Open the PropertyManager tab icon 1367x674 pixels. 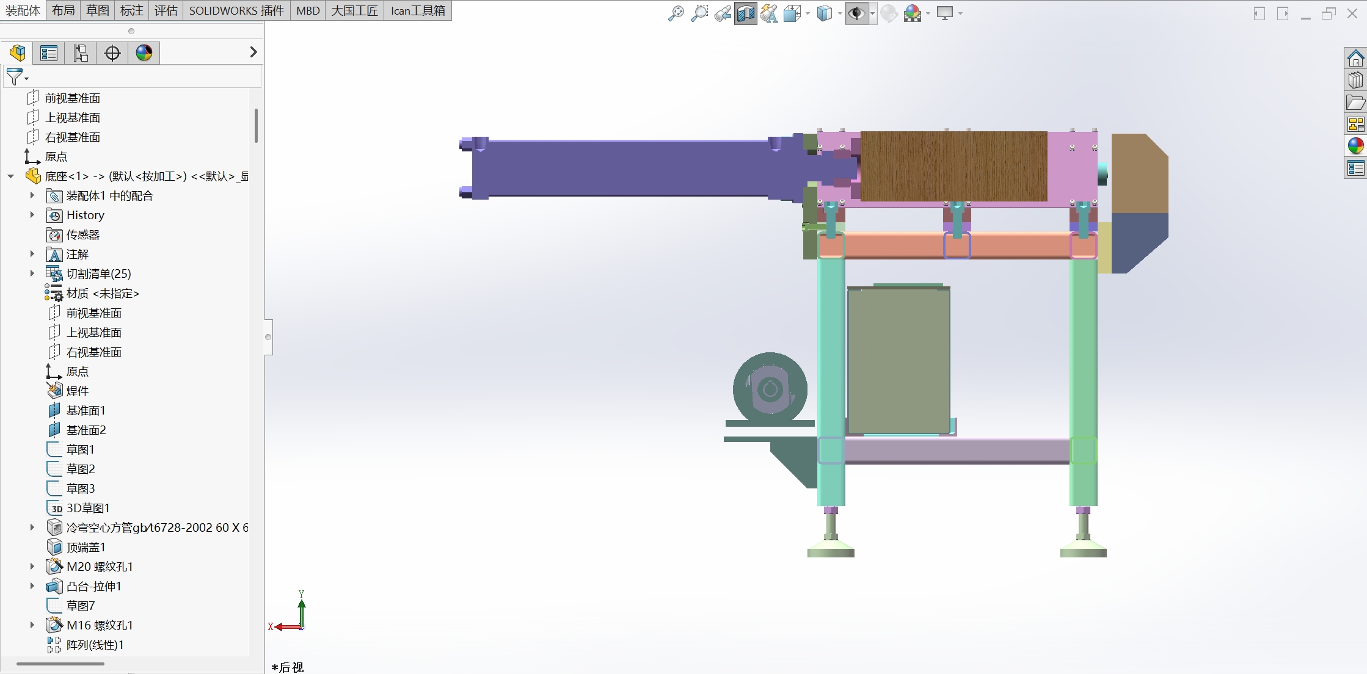pos(49,53)
